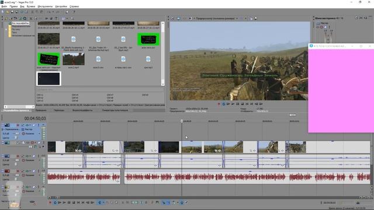Select the dark highlighted media thumbnail
The width and height of the screenshot is (374, 210).
(x=49, y=79)
